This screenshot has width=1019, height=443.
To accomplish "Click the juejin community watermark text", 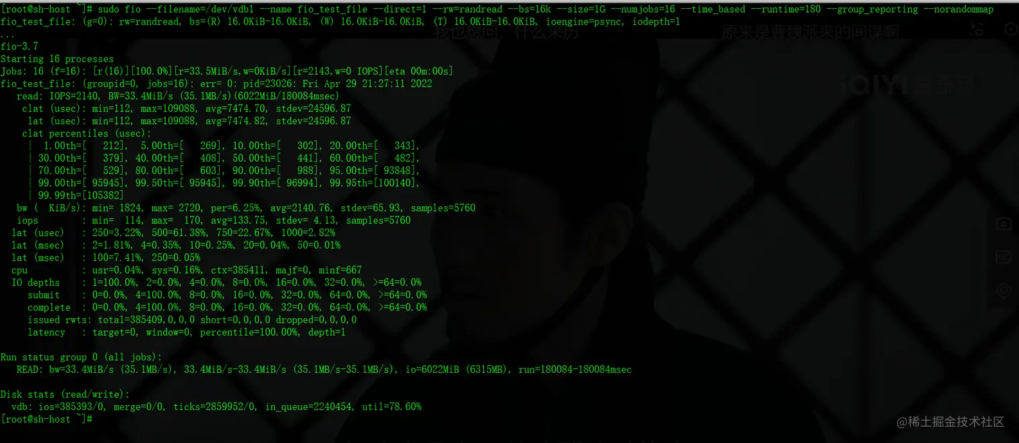I will coord(950,422).
